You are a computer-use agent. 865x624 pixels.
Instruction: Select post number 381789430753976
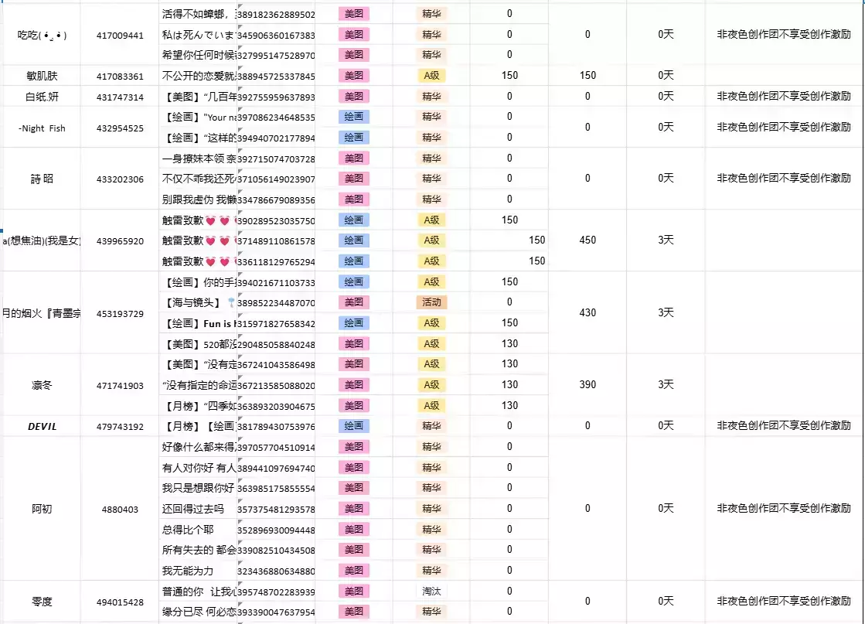277,427
